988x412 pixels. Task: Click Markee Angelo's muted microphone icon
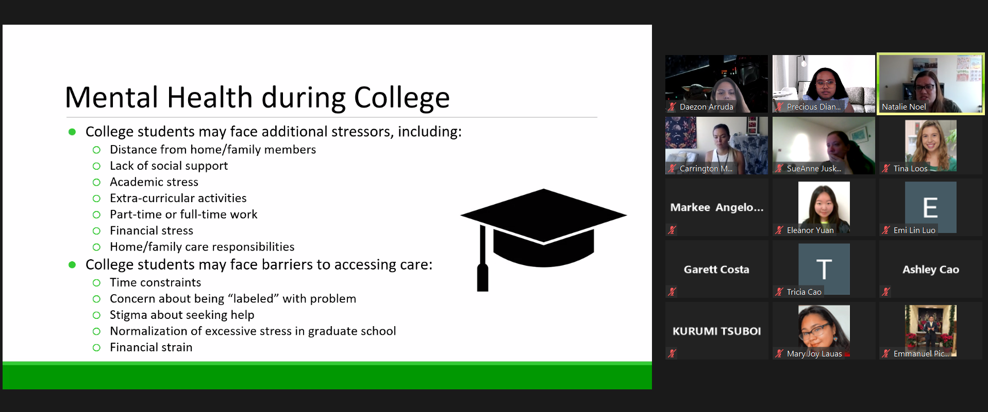pos(672,230)
